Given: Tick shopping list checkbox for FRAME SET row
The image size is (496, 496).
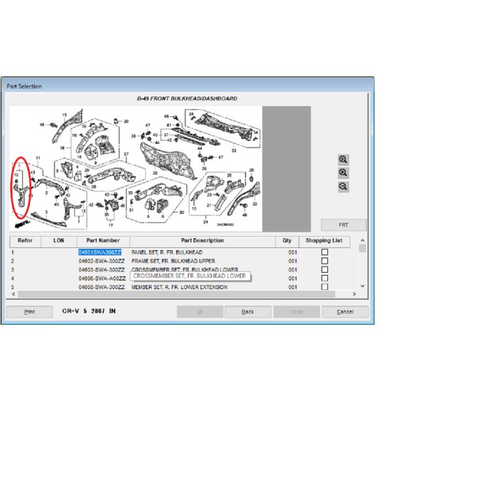Looking at the screenshot, I should click(x=325, y=261).
